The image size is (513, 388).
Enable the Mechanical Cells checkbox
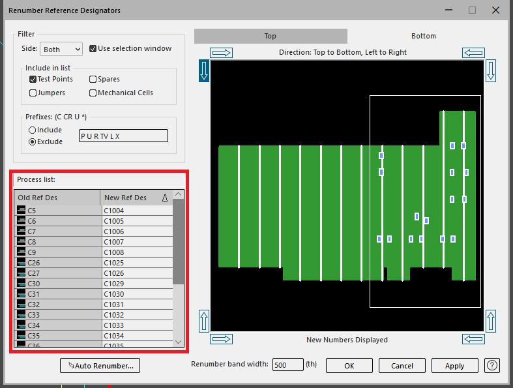point(93,93)
